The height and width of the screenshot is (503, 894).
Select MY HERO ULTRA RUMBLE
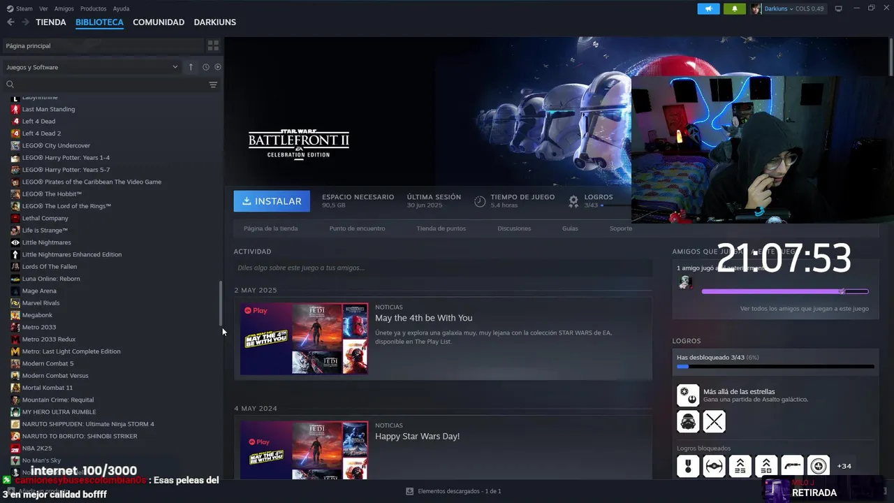(59, 411)
